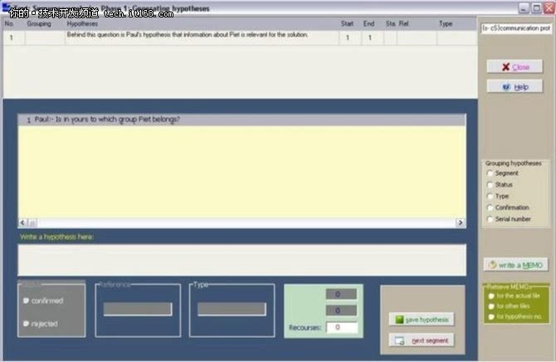Click the right scroll arrow of segment pane
This screenshot has height=362, width=556.
click(x=461, y=223)
